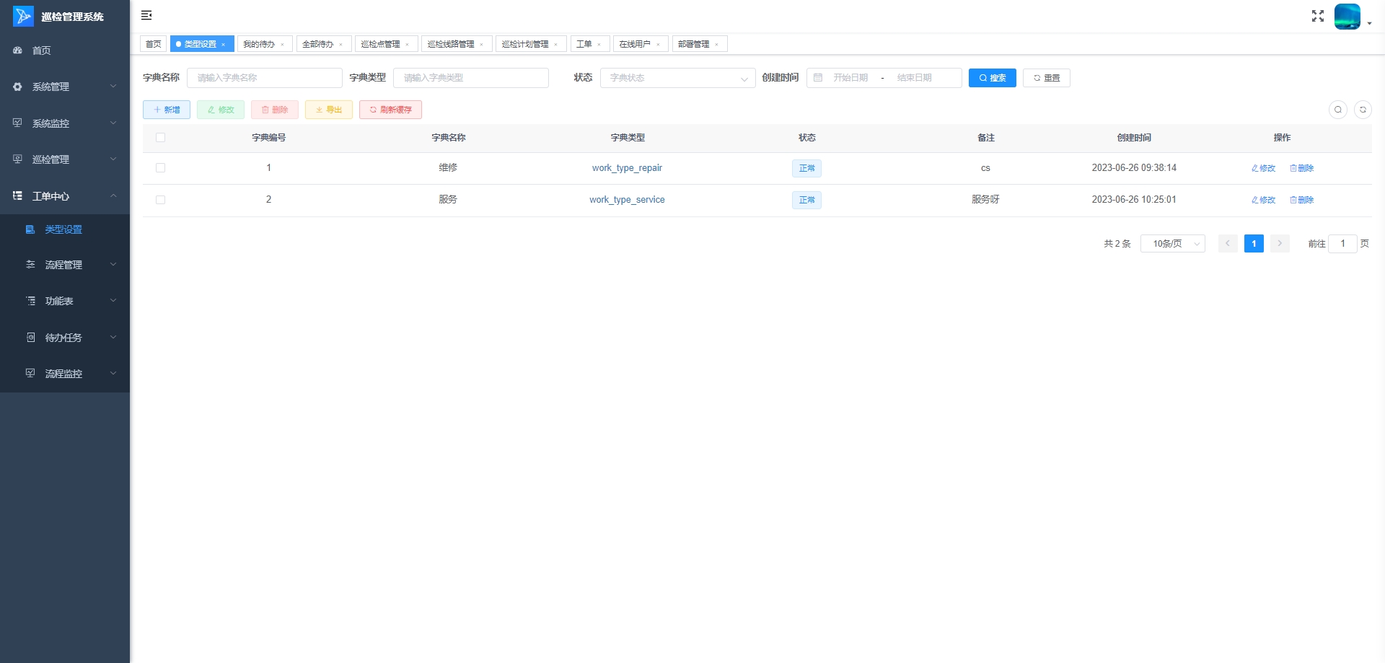Open the 10条/页 page size dropdown
Image resolution: width=1385 pixels, height=663 pixels.
[1173, 244]
